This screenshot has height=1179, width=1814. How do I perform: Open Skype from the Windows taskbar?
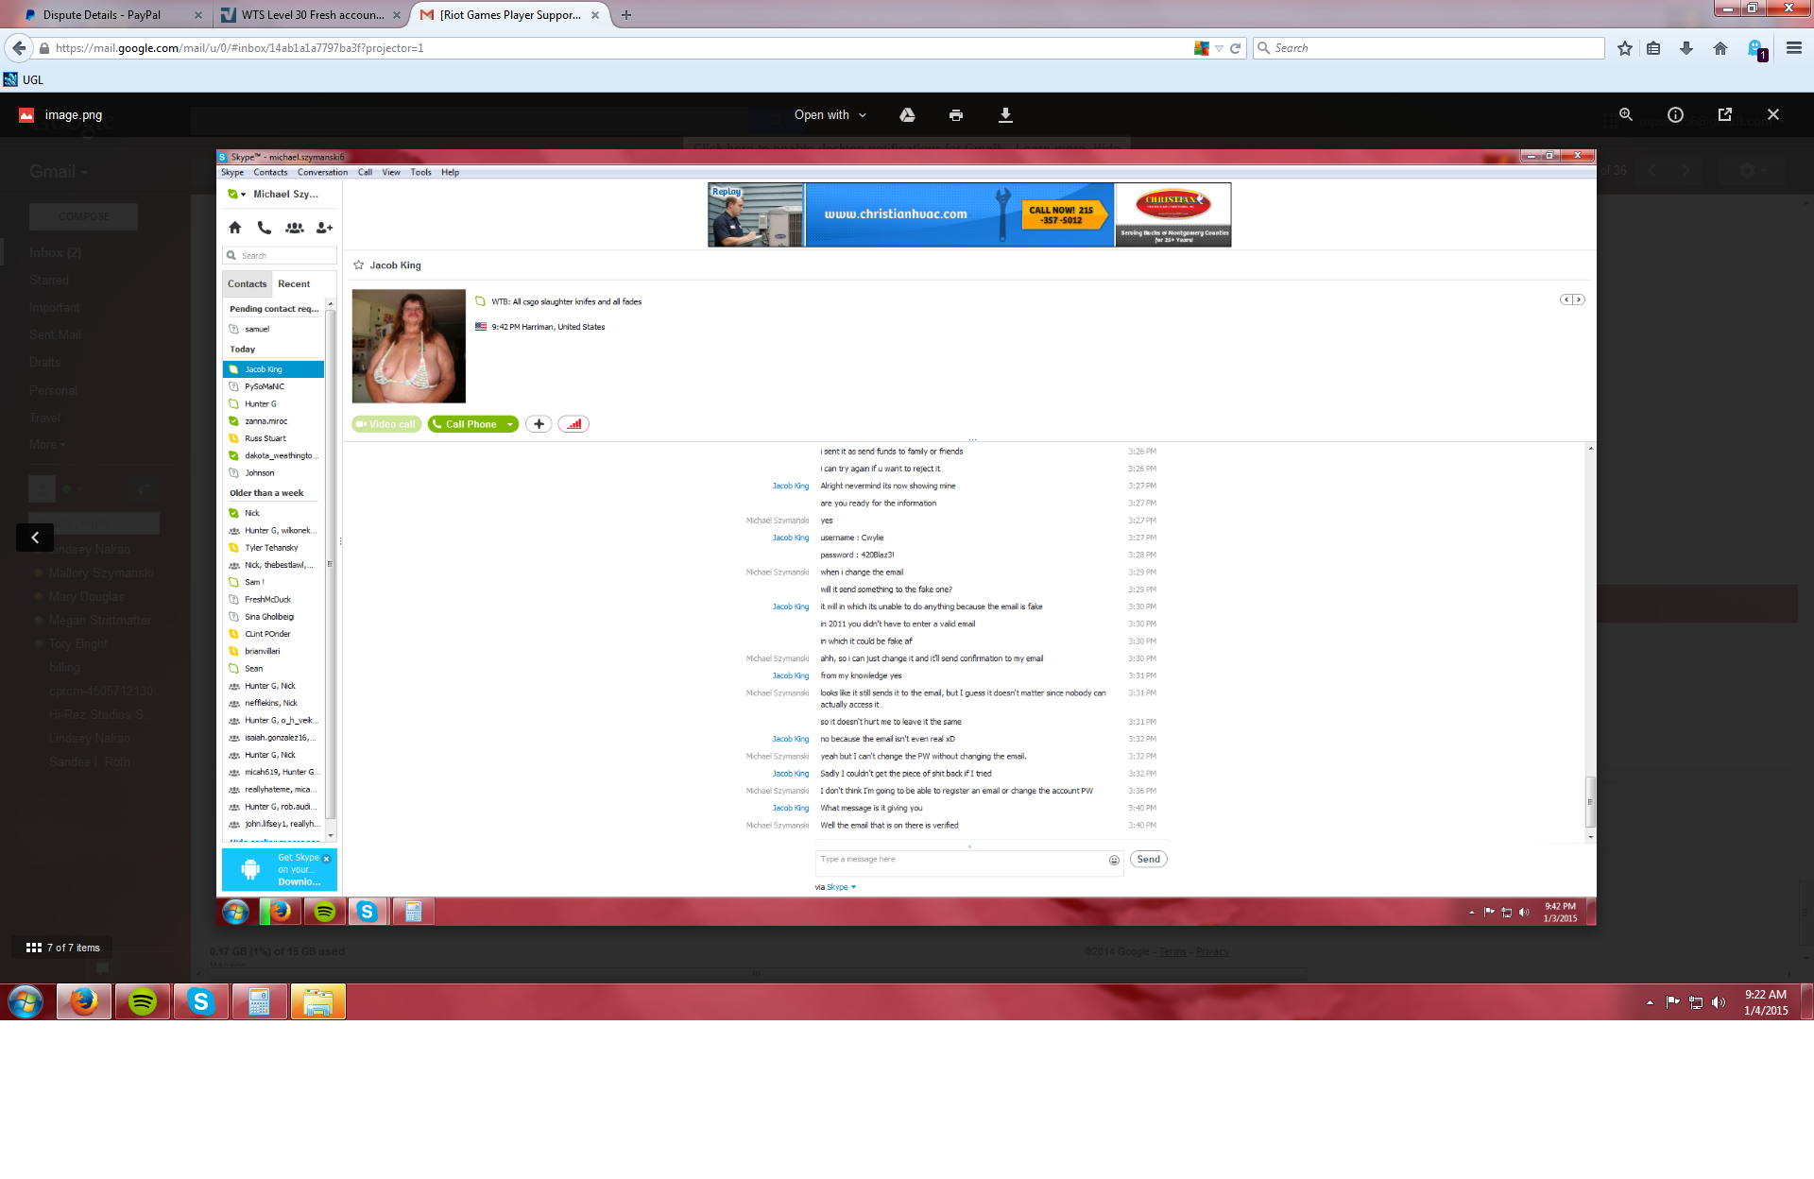pyautogui.click(x=200, y=1001)
